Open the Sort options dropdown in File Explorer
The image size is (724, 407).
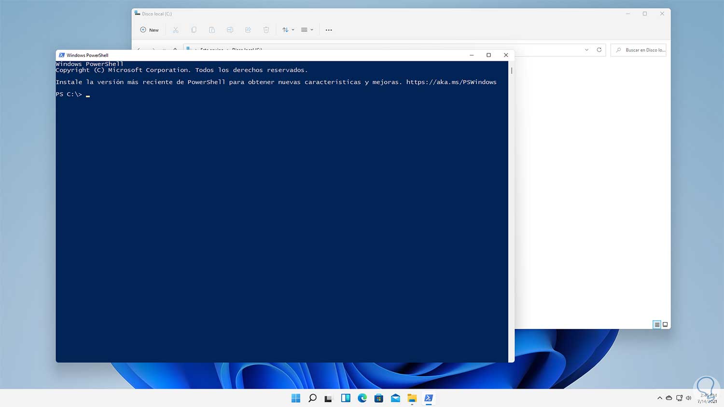click(288, 30)
